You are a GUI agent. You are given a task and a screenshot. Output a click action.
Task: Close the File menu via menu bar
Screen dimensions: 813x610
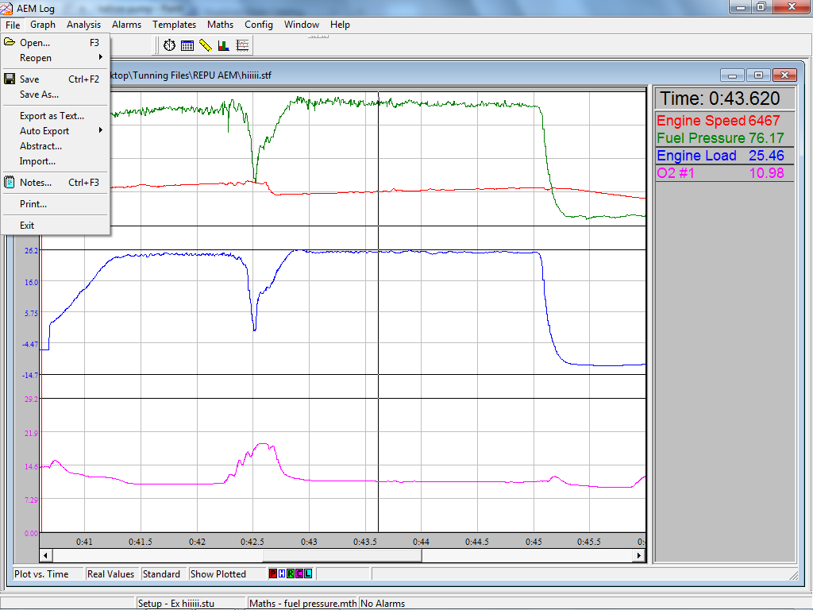[x=13, y=25]
